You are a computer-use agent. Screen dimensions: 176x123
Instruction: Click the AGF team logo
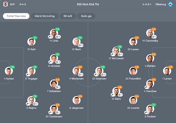coord(5,4)
